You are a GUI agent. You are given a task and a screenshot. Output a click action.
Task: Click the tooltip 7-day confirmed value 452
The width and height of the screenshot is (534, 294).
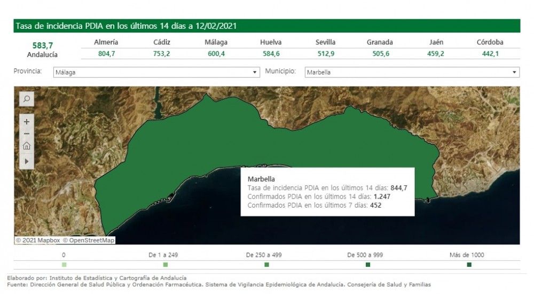click(x=375, y=205)
